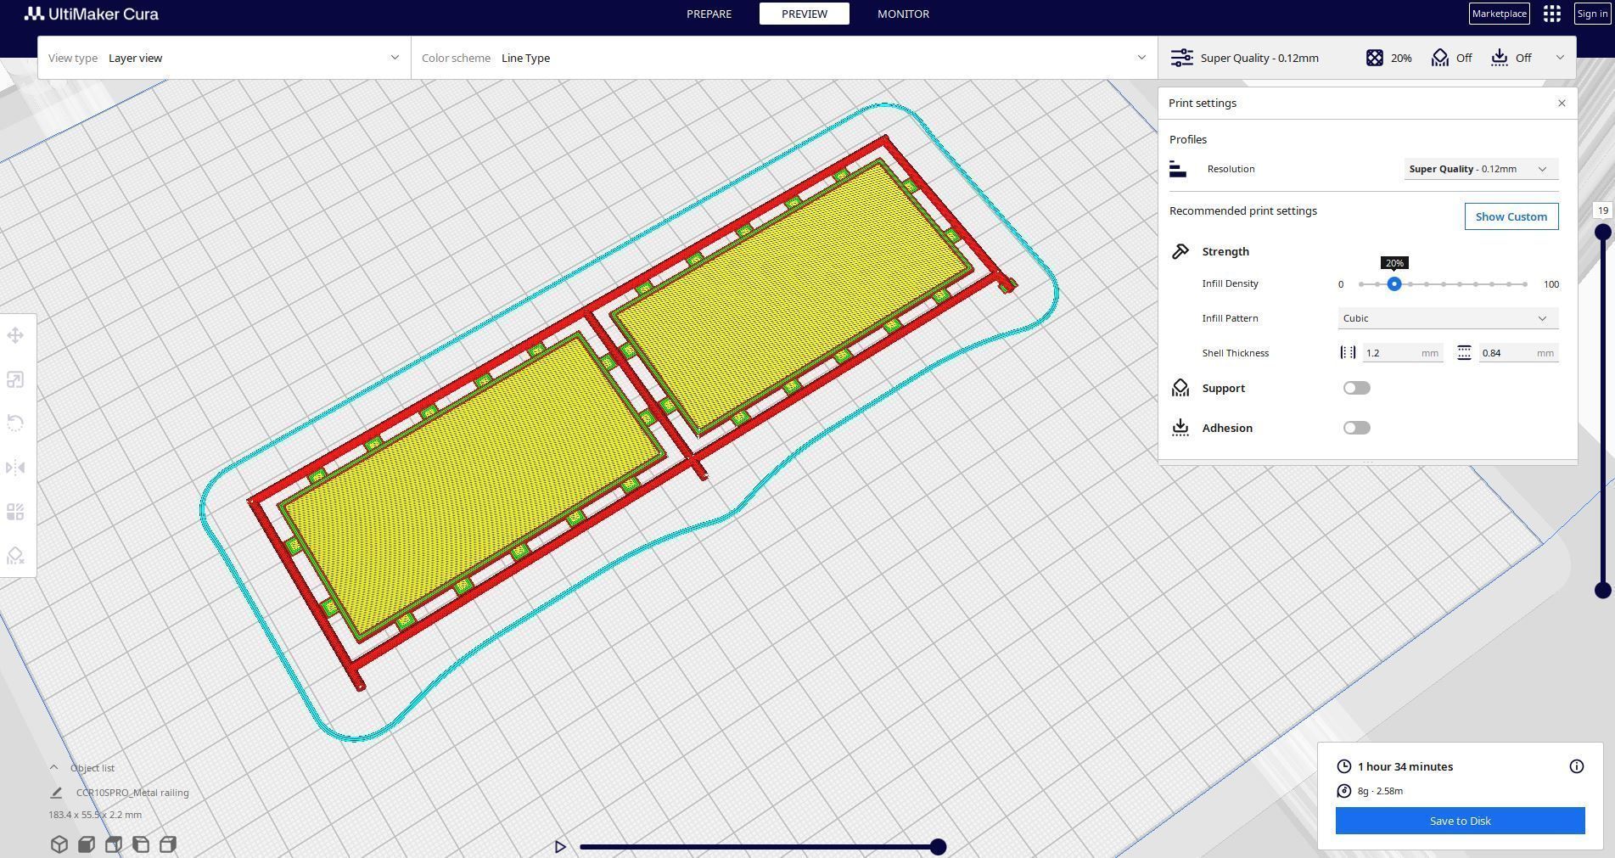Screen dimensions: 1615x858
Task: Edit object name pencil icon
Action: coord(56,793)
